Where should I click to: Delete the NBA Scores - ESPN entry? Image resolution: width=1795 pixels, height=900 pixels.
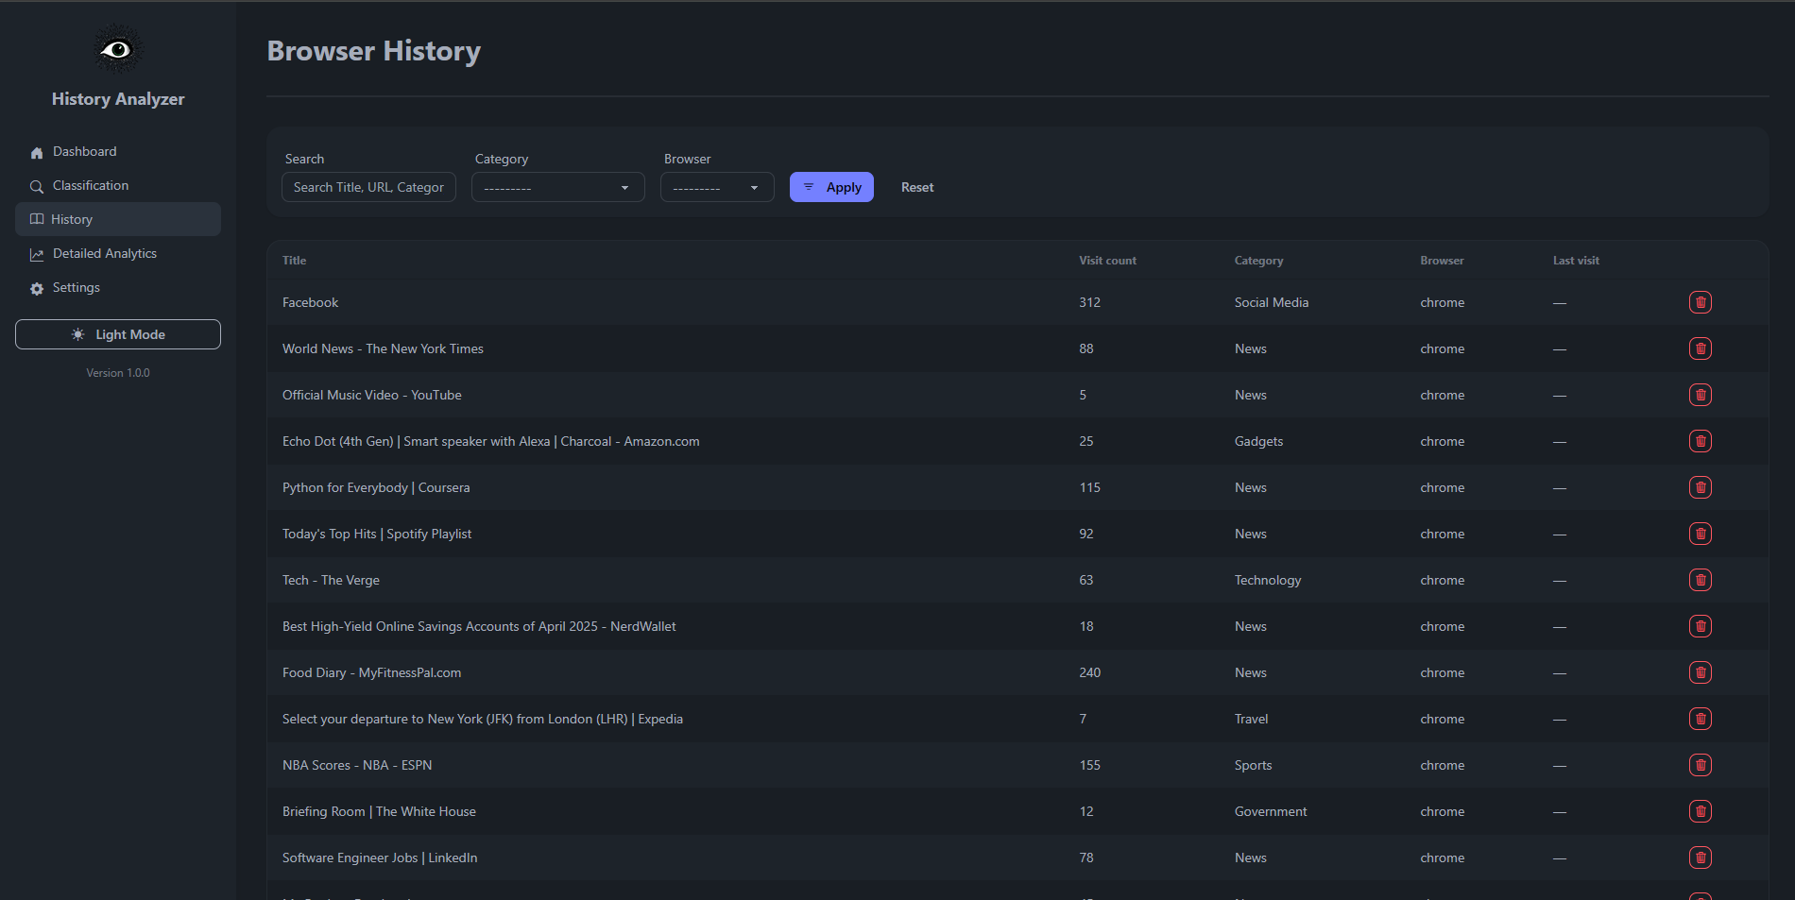click(1701, 764)
